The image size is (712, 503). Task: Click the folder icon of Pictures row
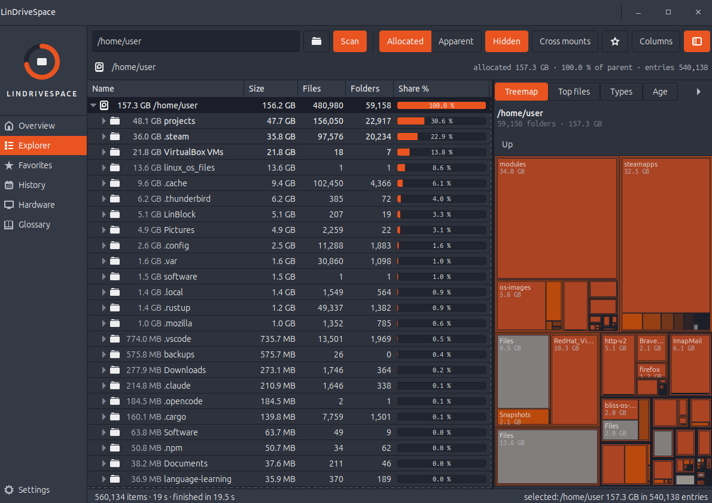click(115, 230)
